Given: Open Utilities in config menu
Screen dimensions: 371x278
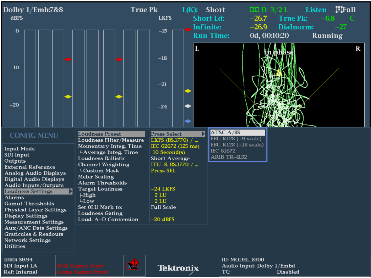Looking at the screenshot, I should click(x=15, y=246).
